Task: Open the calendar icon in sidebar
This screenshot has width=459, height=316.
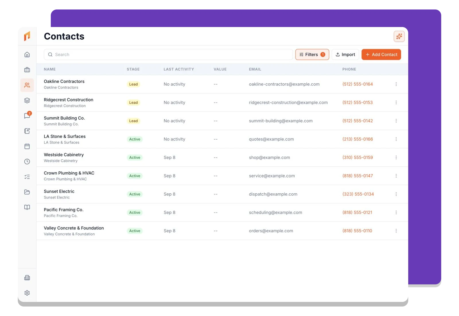Action: pyautogui.click(x=27, y=146)
